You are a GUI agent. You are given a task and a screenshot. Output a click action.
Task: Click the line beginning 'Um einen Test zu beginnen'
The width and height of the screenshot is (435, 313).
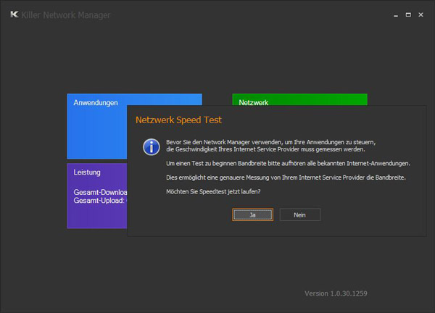[x=288, y=164]
